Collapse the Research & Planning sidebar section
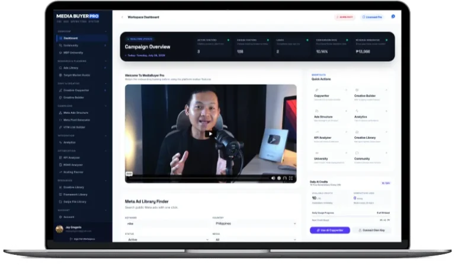 click(105, 61)
